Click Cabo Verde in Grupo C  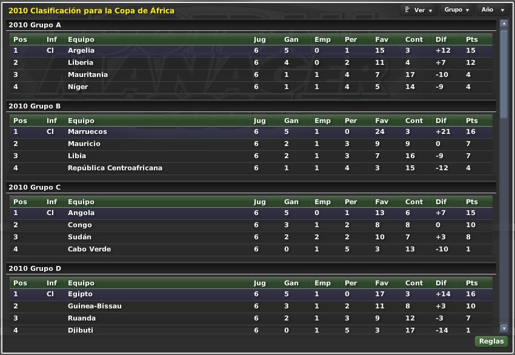[89, 250]
